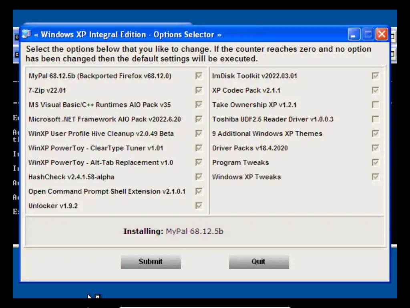Screen dimensions: 410x308
Task: Minimize the Options Selector window
Action: 354,34
